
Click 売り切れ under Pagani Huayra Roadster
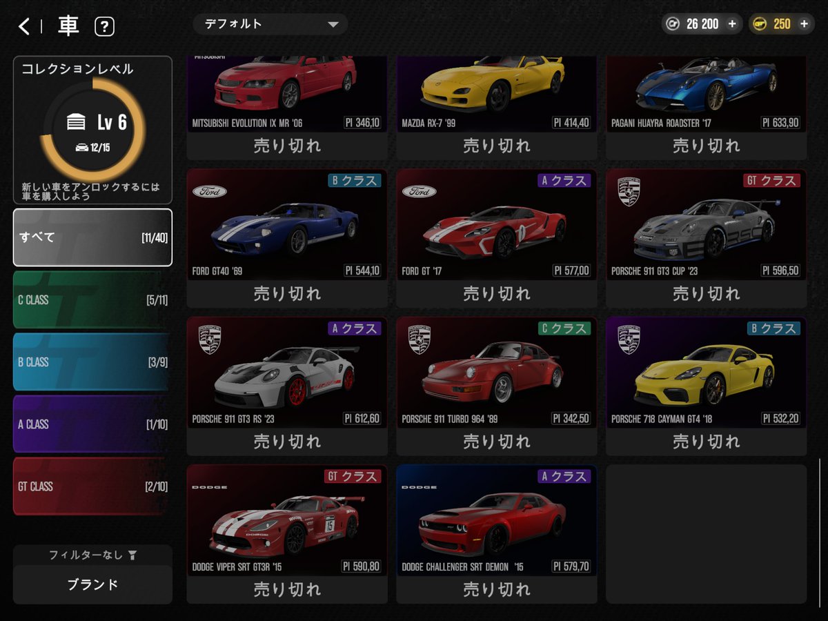tap(707, 146)
